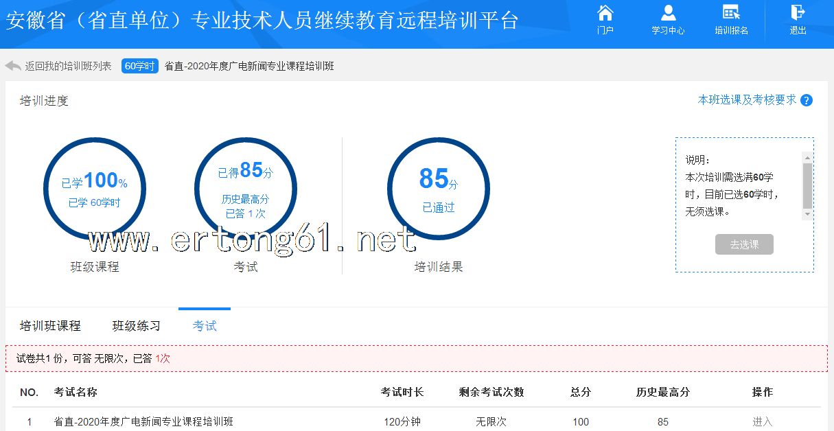The width and height of the screenshot is (834, 431).
Task: Switch to 培训班课程 tab
Action: (x=50, y=325)
